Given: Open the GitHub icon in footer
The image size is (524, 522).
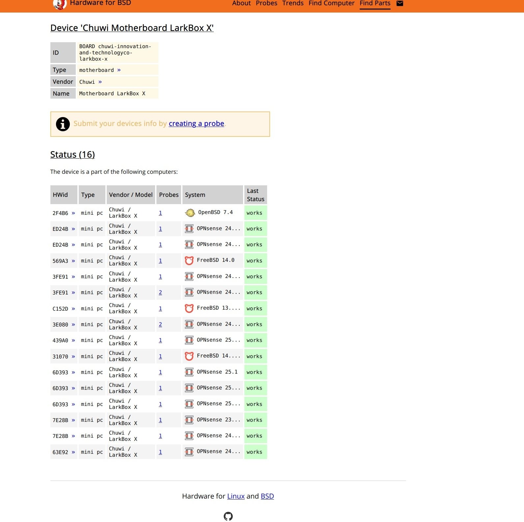Looking at the screenshot, I should (x=228, y=516).
